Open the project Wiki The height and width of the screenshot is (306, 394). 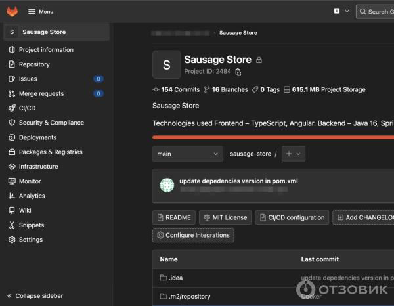[25, 210]
